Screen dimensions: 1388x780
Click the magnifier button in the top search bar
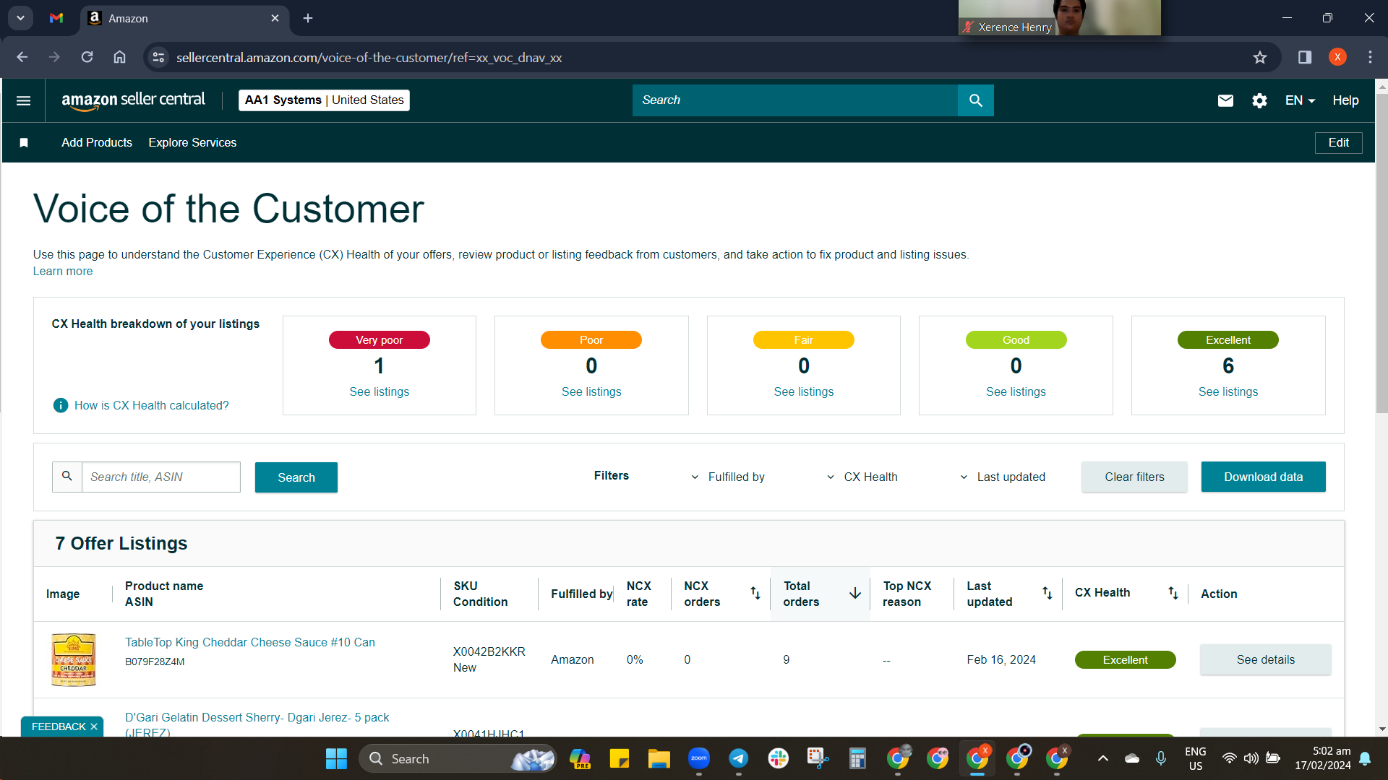coord(975,100)
